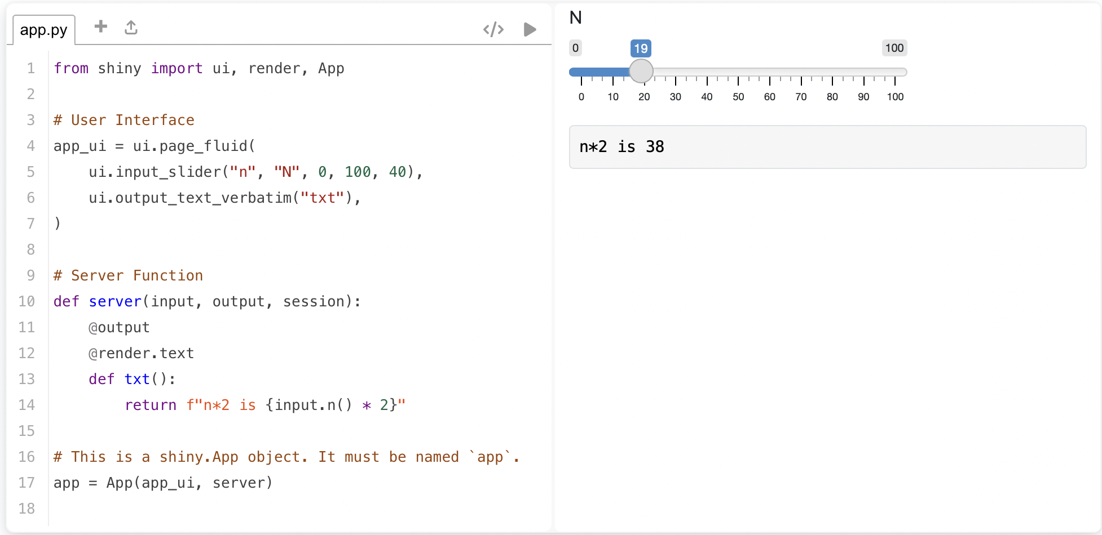Switch to the app.py tab

(43, 30)
